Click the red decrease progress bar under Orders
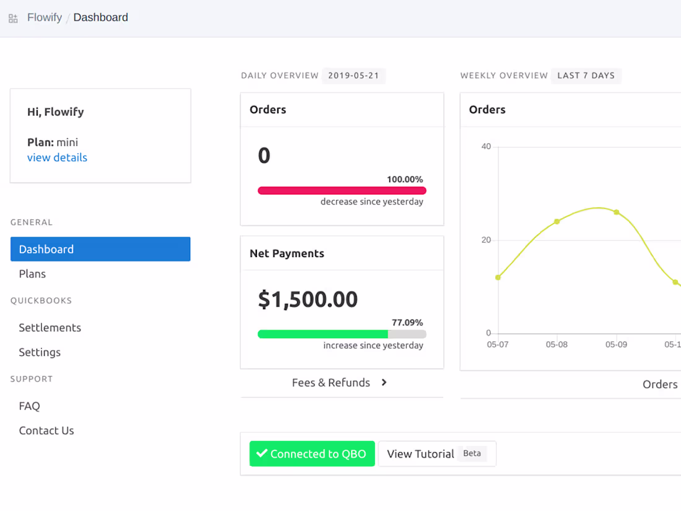This screenshot has width=681, height=511. [342, 190]
